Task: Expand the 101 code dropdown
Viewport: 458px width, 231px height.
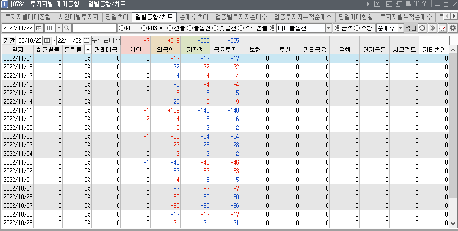Action: (59, 28)
